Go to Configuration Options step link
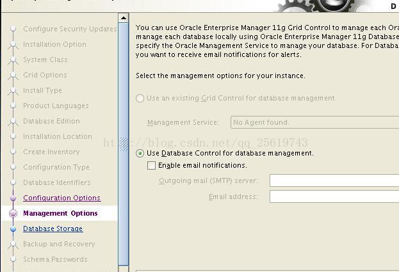This screenshot has height=272, width=399. coord(62,198)
